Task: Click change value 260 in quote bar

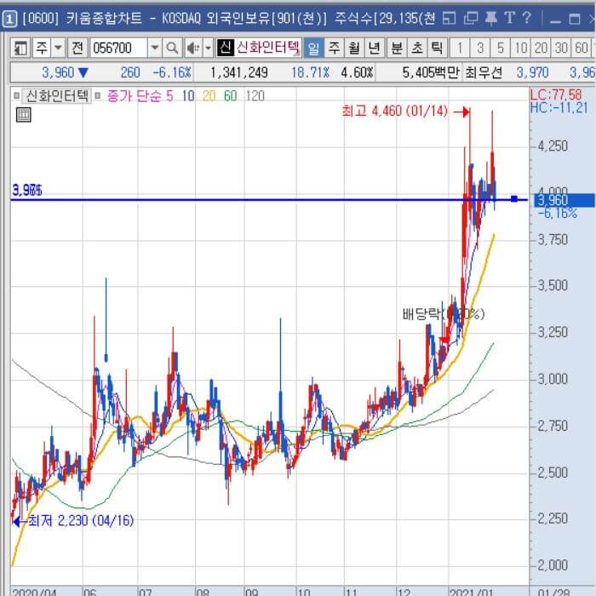Action: pyautogui.click(x=130, y=72)
